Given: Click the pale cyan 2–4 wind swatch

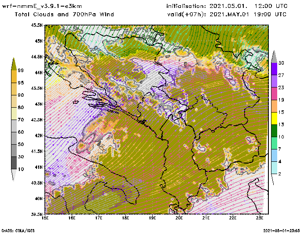Looking at the screenshot, I should (x=274, y=168).
